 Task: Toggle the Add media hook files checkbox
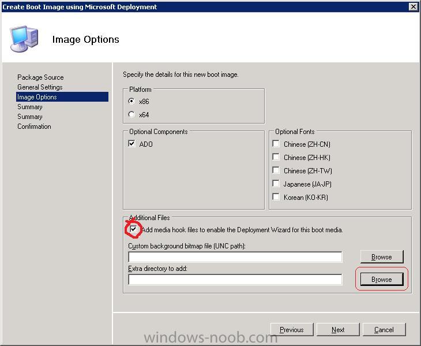click(133, 229)
